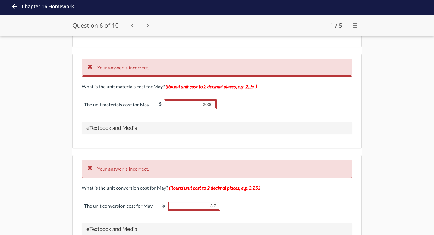This screenshot has width=434, height=235.
Task: Expand eTextbook and Media under conversion cost
Action: pyautogui.click(x=217, y=229)
